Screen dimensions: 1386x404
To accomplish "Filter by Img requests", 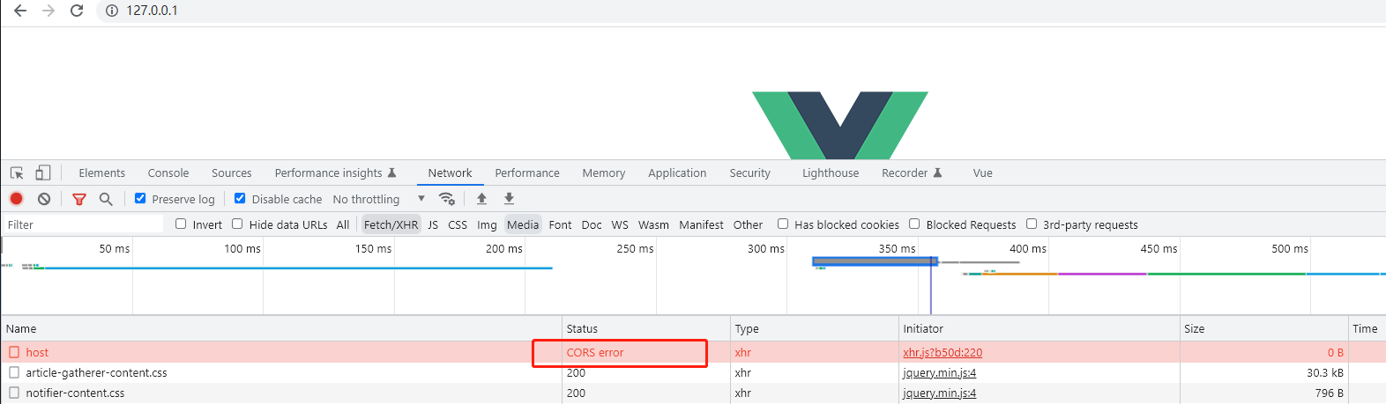I will [487, 224].
